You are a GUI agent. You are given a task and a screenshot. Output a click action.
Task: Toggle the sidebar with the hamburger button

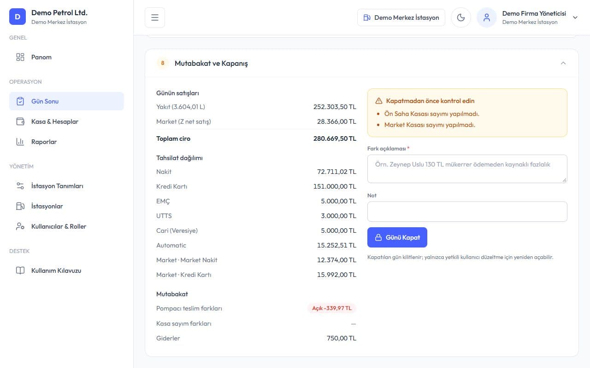(155, 17)
